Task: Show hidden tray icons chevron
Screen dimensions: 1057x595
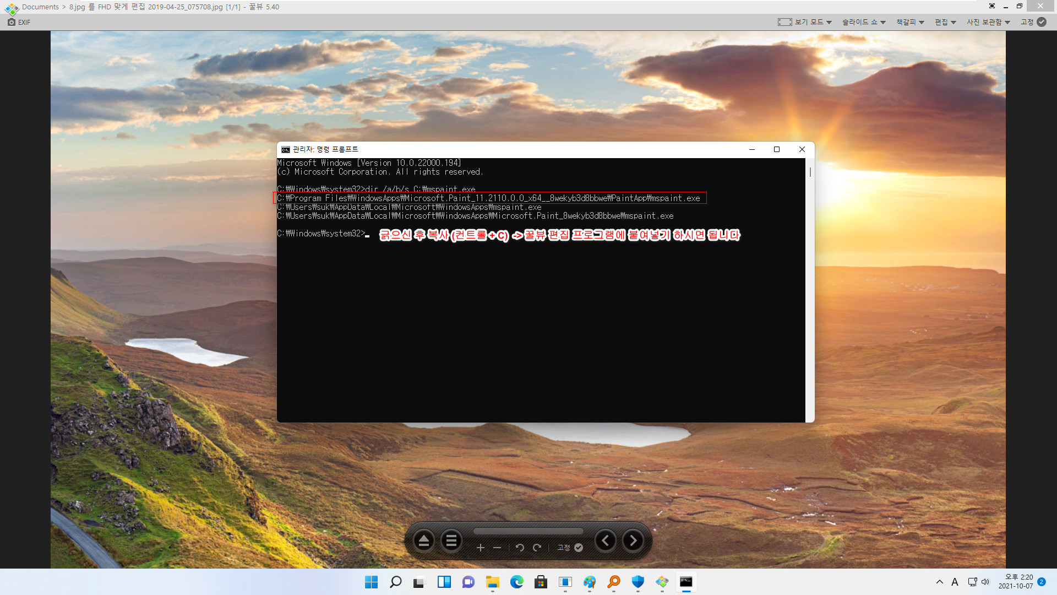Action: pos(940,582)
